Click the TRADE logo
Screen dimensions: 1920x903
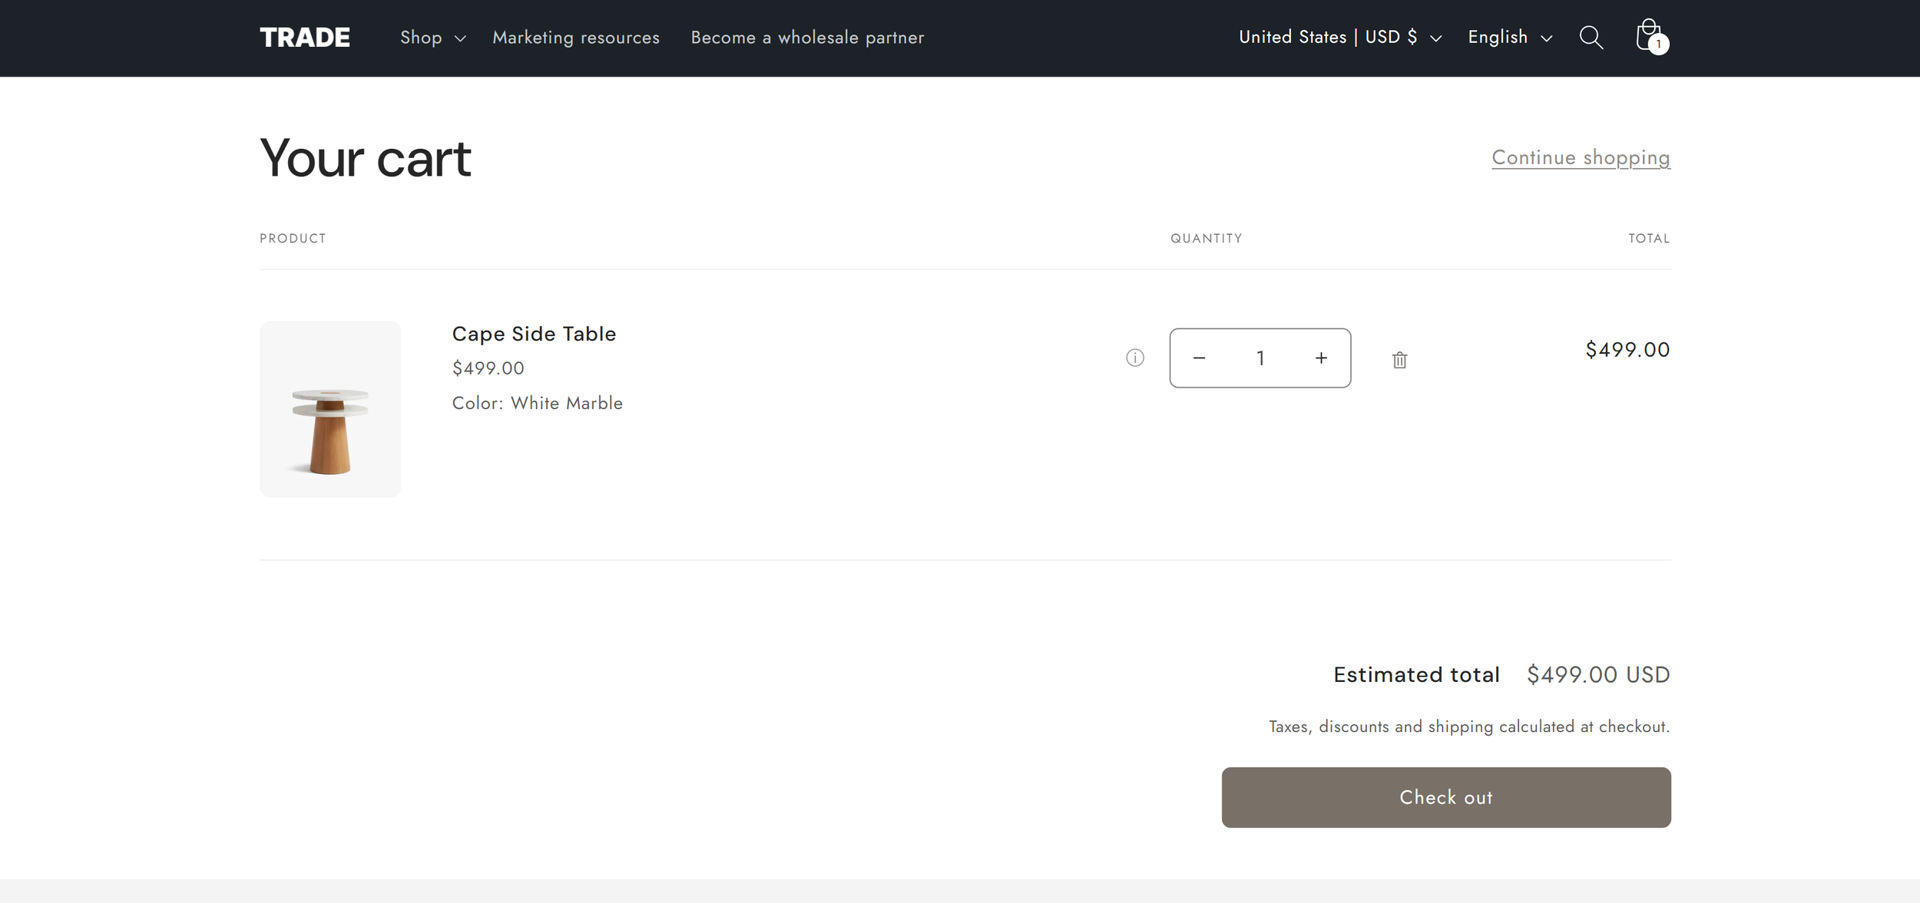(x=304, y=36)
